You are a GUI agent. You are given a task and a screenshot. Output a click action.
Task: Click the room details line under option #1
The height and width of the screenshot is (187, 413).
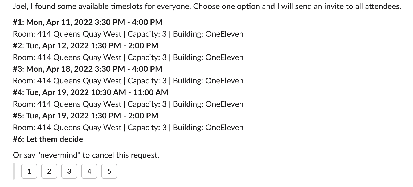point(128,34)
